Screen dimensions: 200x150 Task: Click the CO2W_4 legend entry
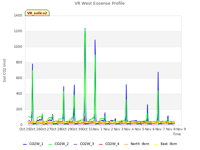point(109,144)
